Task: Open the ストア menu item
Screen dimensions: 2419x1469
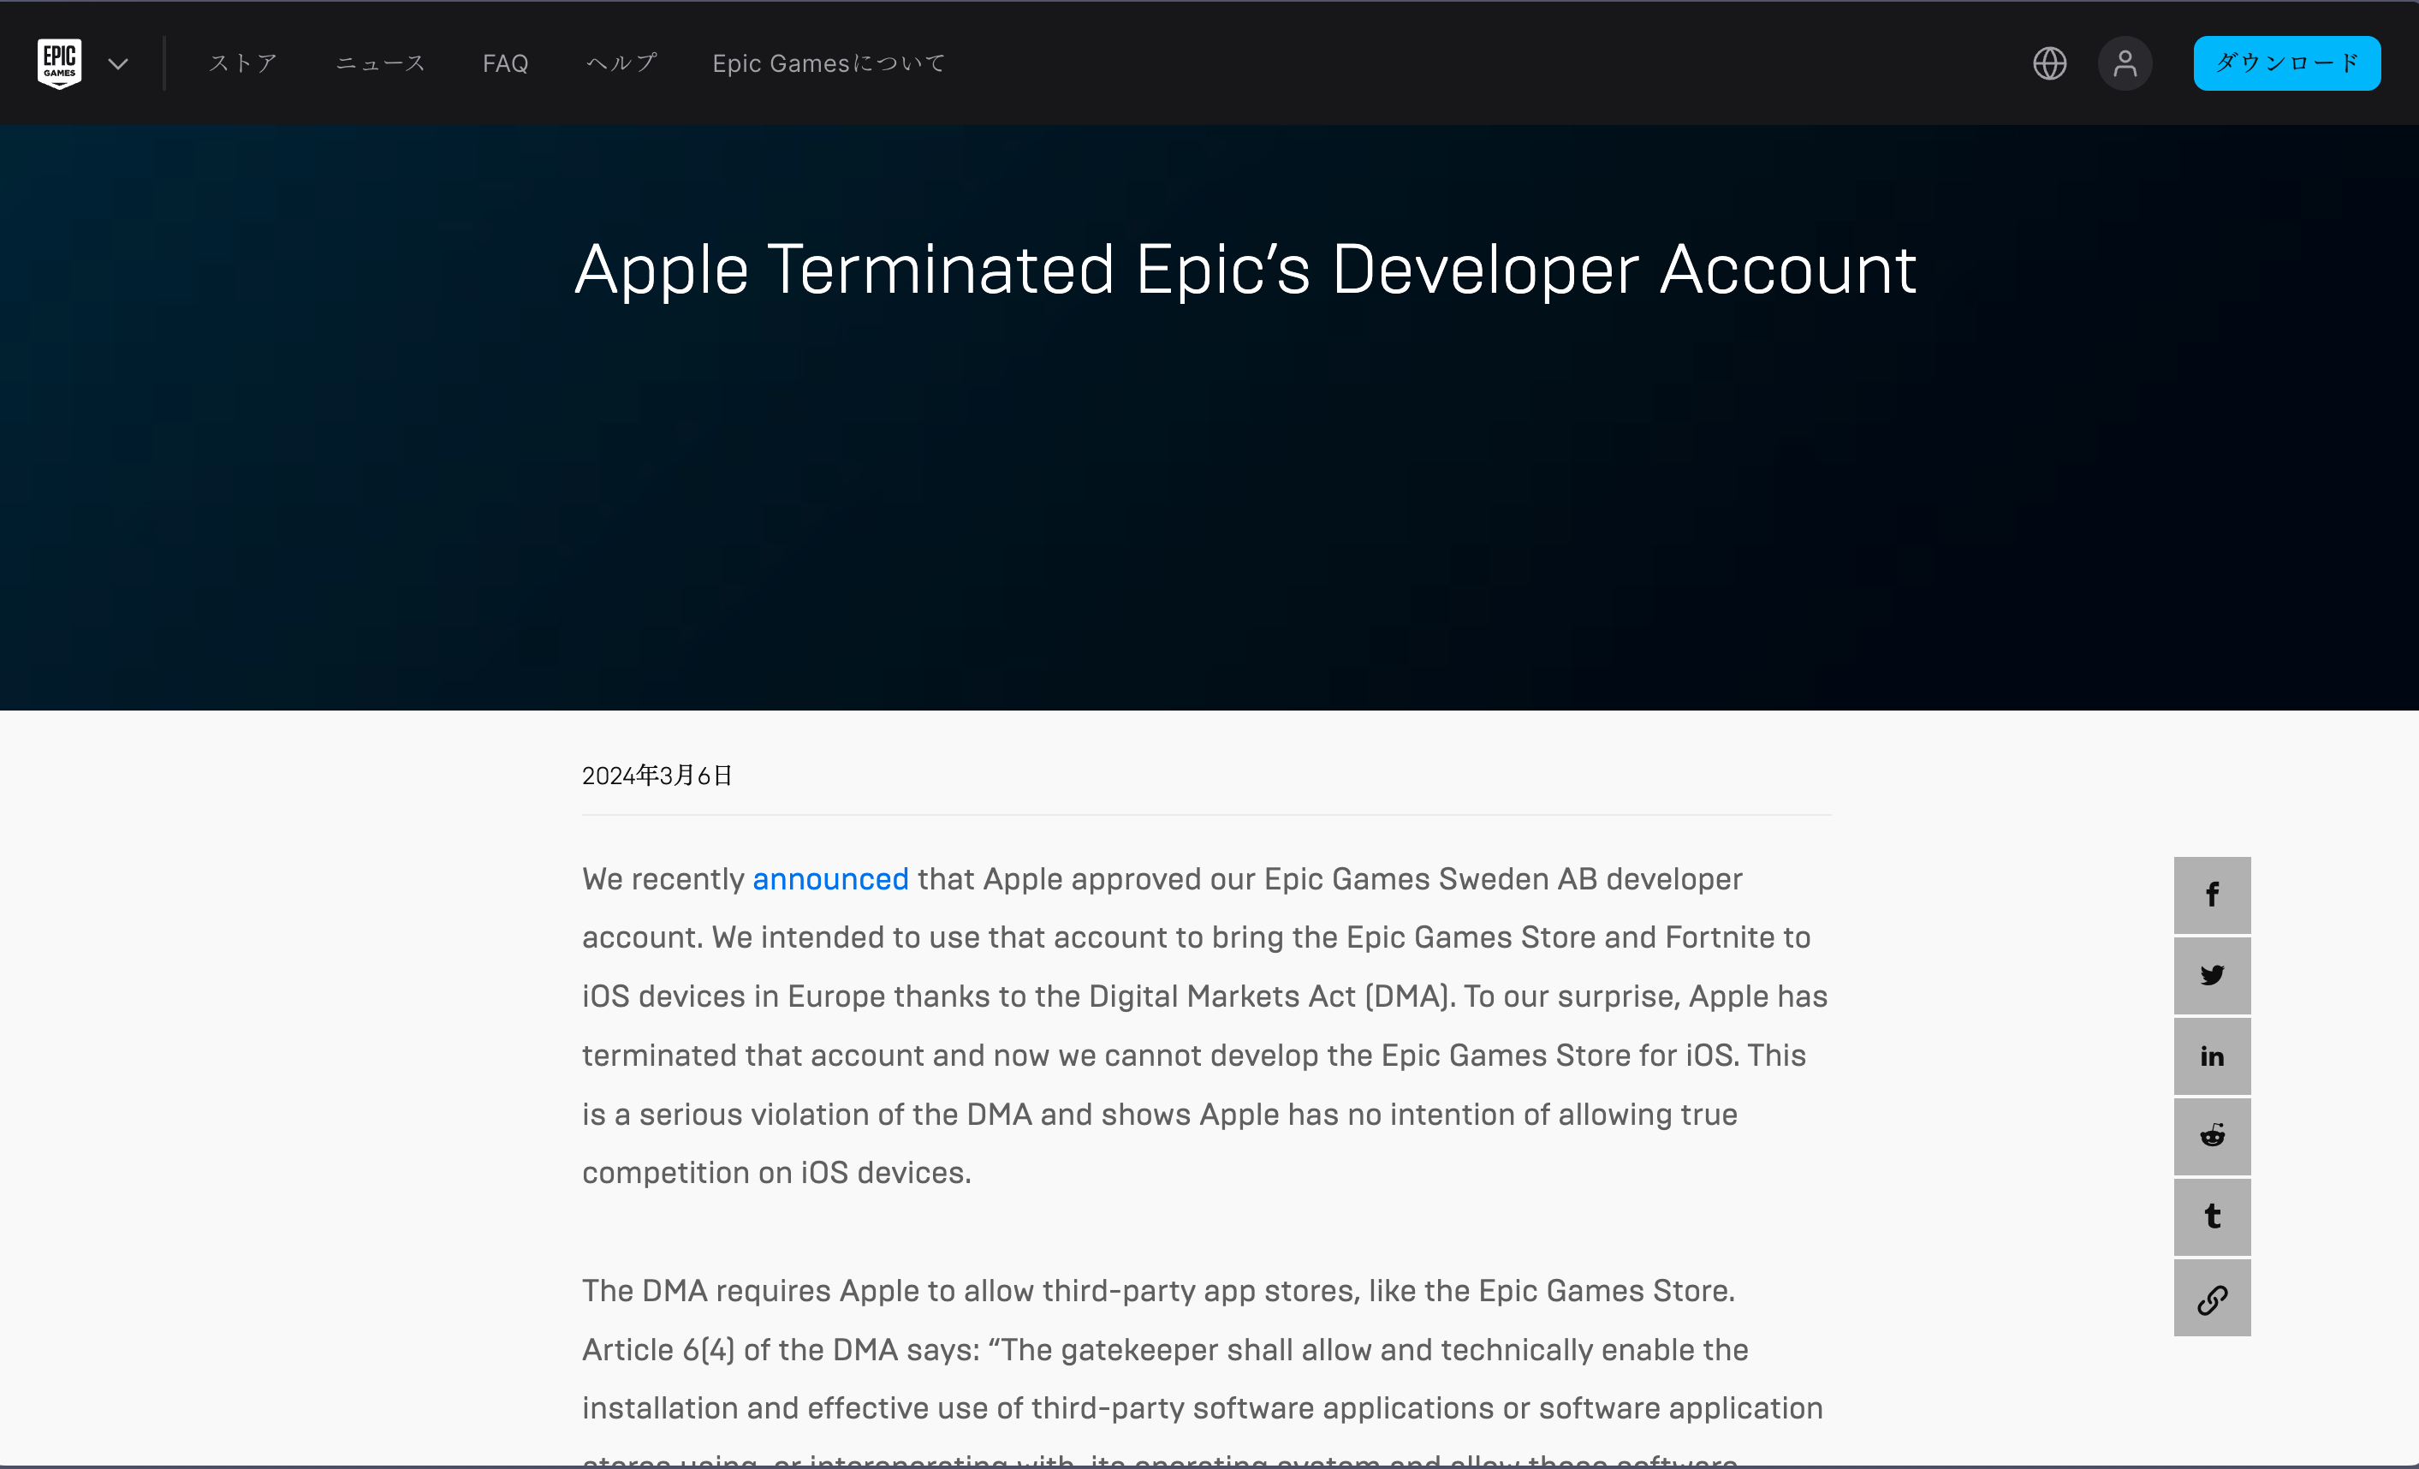Action: [242, 62]
